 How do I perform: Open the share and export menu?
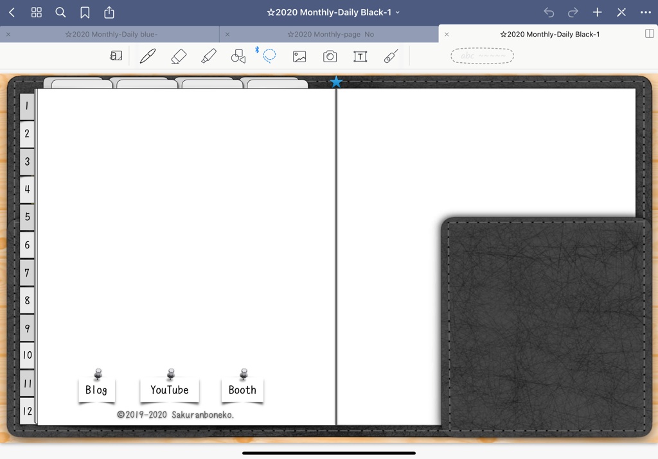click(x=109, y=12)
